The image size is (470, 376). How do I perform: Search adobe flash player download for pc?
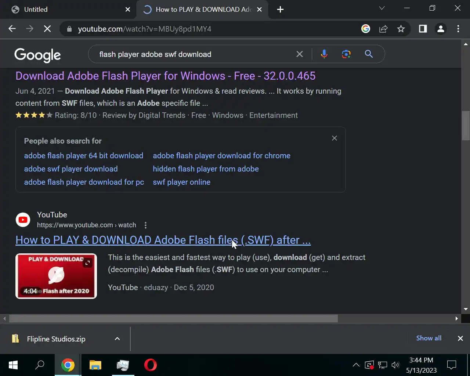coord(84,182)
